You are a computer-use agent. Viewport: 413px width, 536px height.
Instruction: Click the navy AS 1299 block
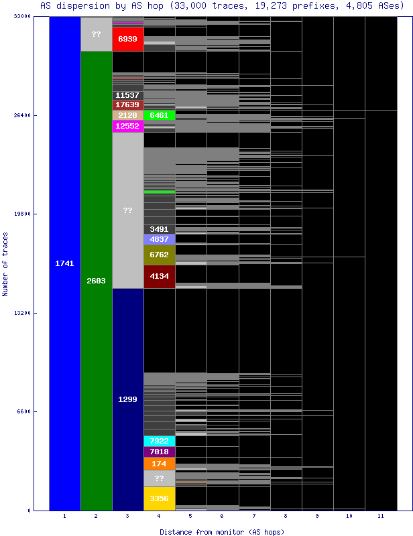coord(127,399)
